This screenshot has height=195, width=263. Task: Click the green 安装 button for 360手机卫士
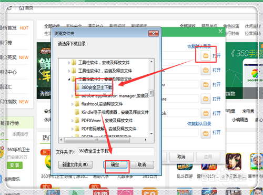coord(15,165)
